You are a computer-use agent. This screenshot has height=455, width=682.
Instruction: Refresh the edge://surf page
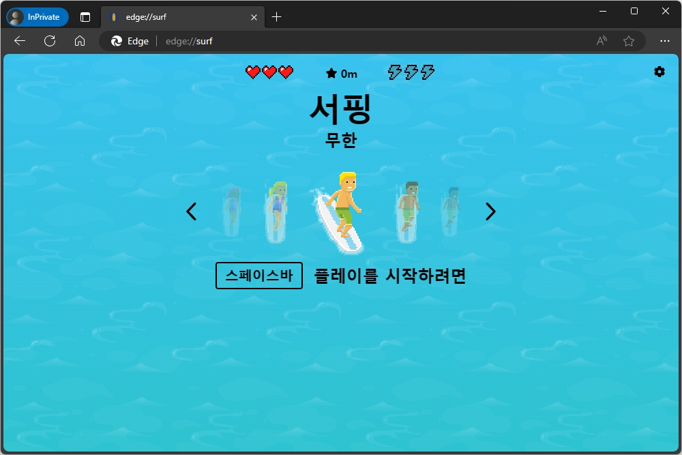[x=50, y=41]
